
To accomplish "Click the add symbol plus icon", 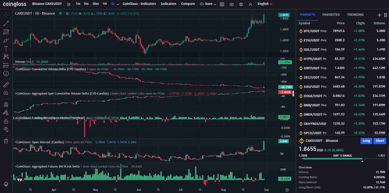I will pyautogui.click(x=379, y=15).
